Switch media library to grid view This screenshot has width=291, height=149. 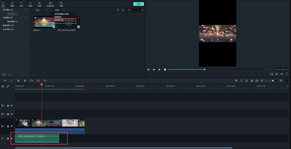click(123, 10)
